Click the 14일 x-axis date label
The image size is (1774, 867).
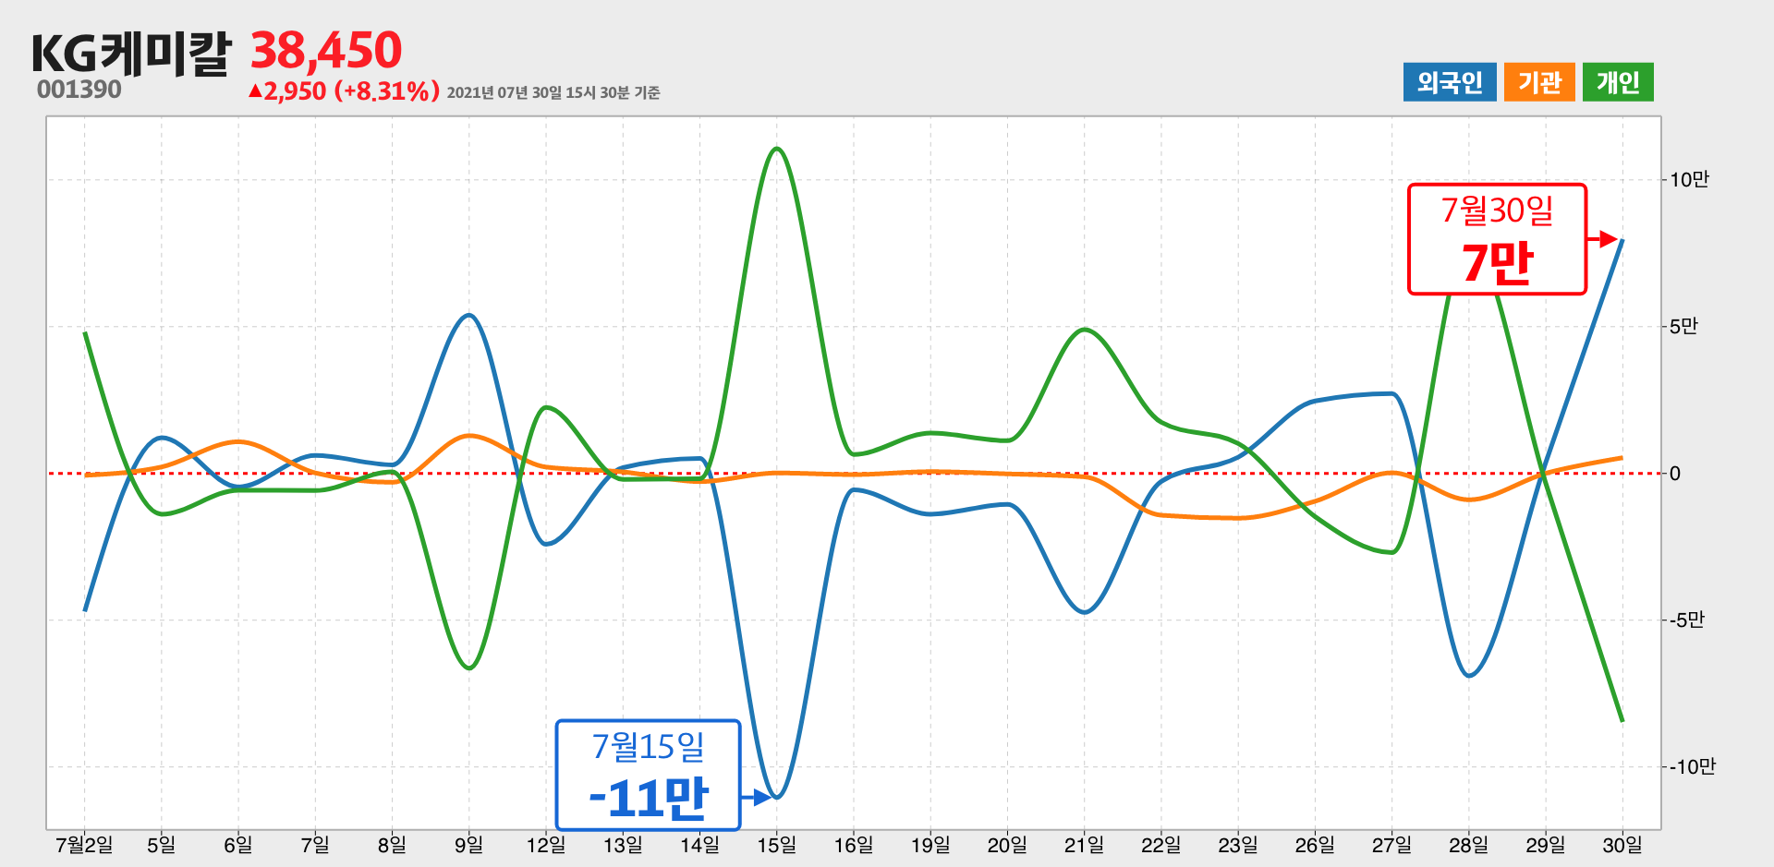click(699, 845)
